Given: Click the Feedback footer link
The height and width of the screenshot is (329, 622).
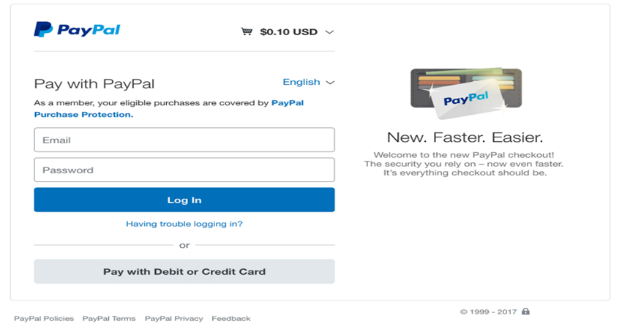Looking at the screenshot, I should tap(231, 319).
